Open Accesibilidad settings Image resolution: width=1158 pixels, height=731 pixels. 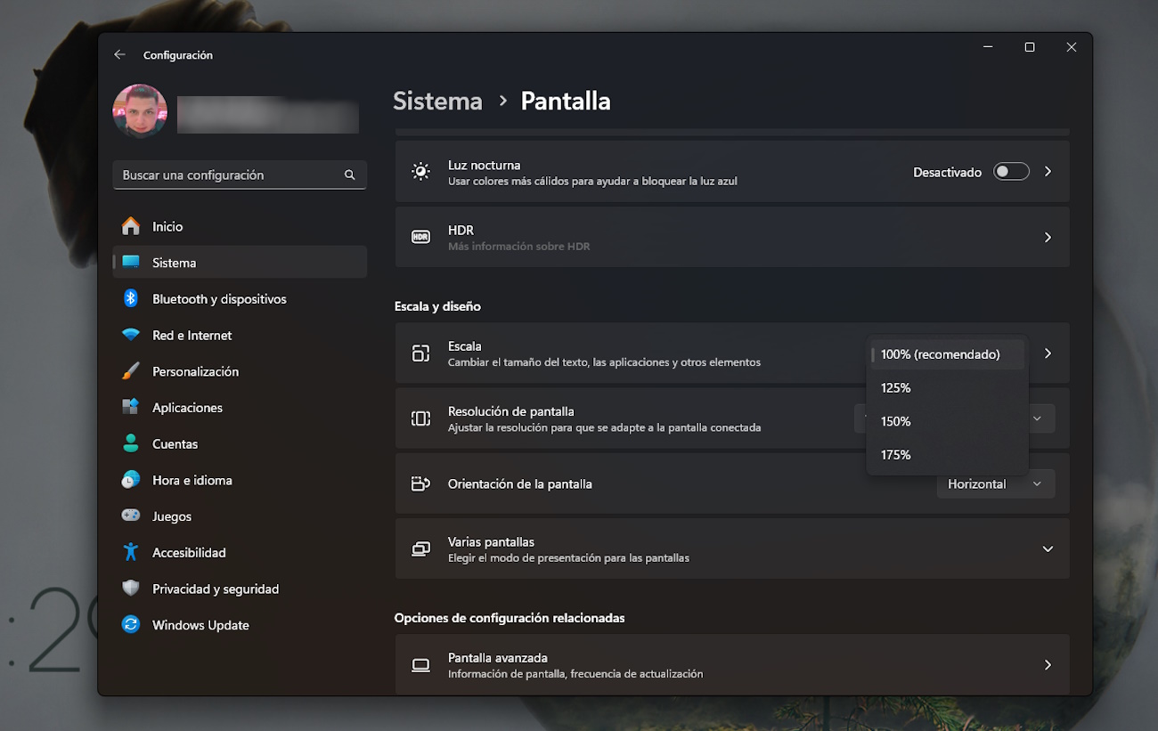pyautogui.click(x=240, y=552)
